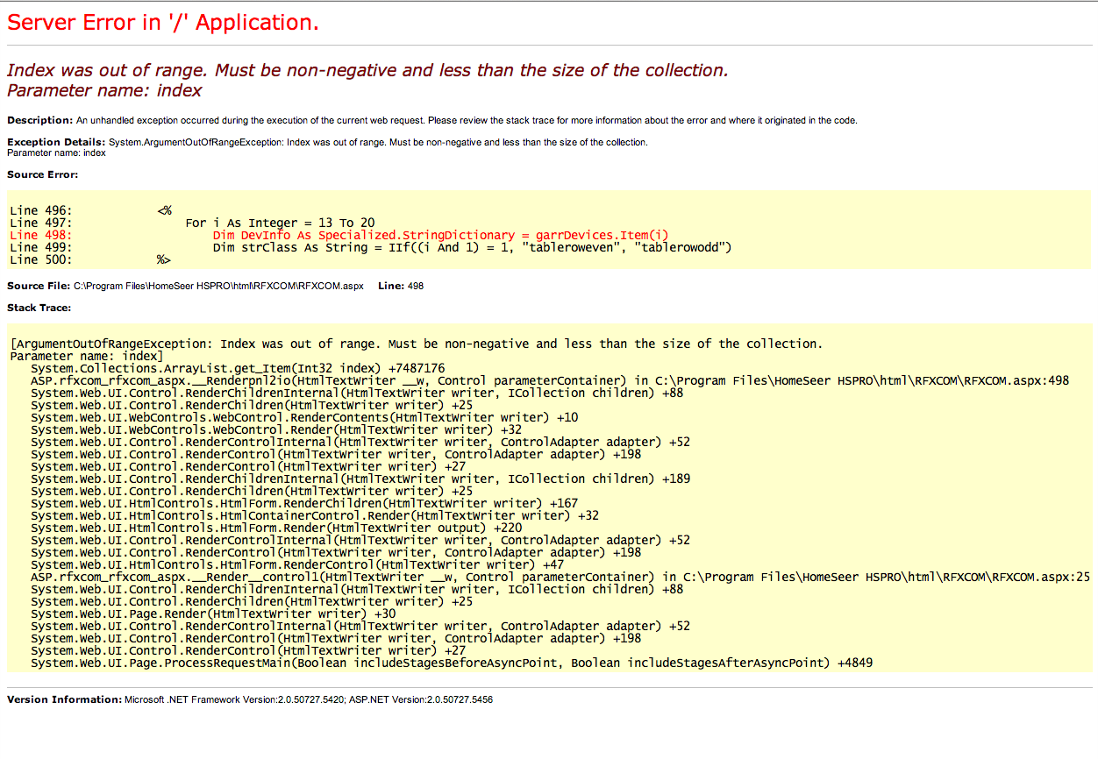This screenshot has width=1098, height=759.
Task: Click the "For i As Integer = 13 To 20" line
Action: coord(280,223)
